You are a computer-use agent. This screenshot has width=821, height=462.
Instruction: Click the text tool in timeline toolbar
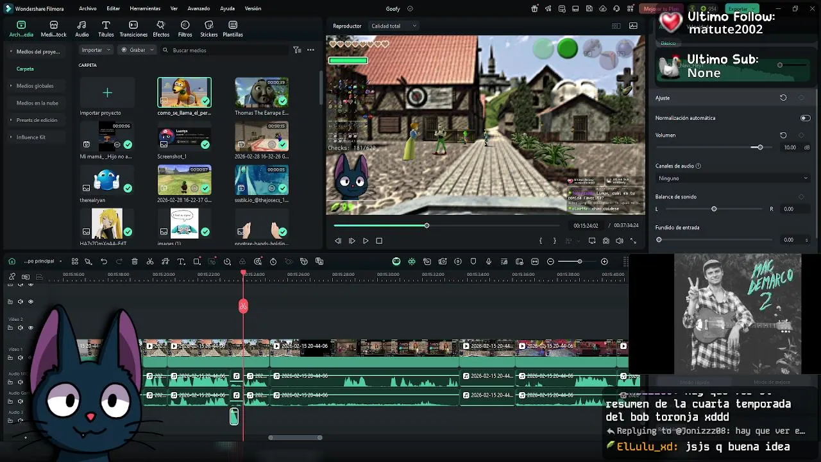[181, 261]
